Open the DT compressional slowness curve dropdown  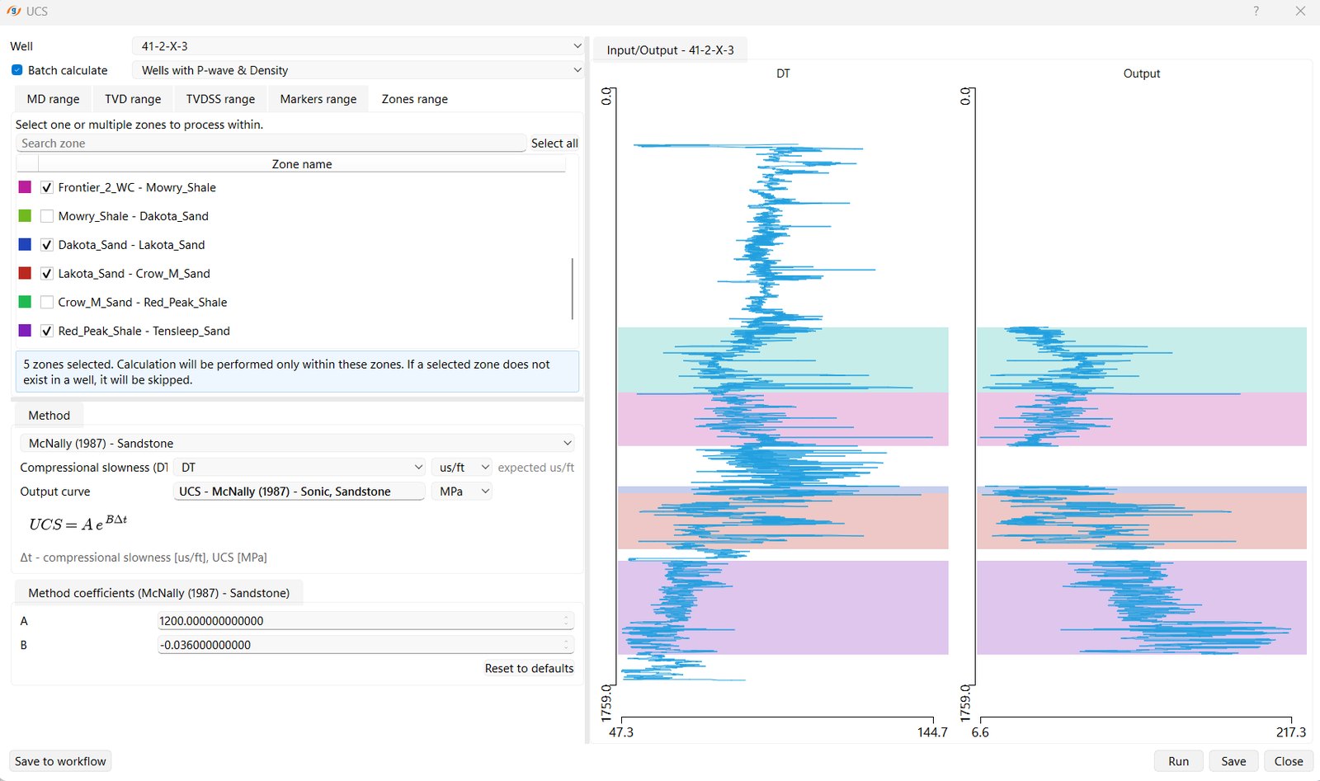point(300,467)
